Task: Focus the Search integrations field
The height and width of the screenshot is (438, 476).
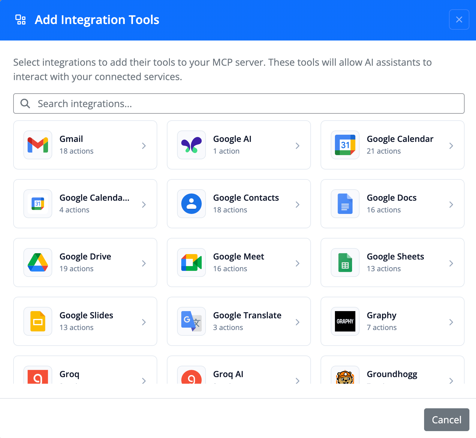Action: [239, 103]
